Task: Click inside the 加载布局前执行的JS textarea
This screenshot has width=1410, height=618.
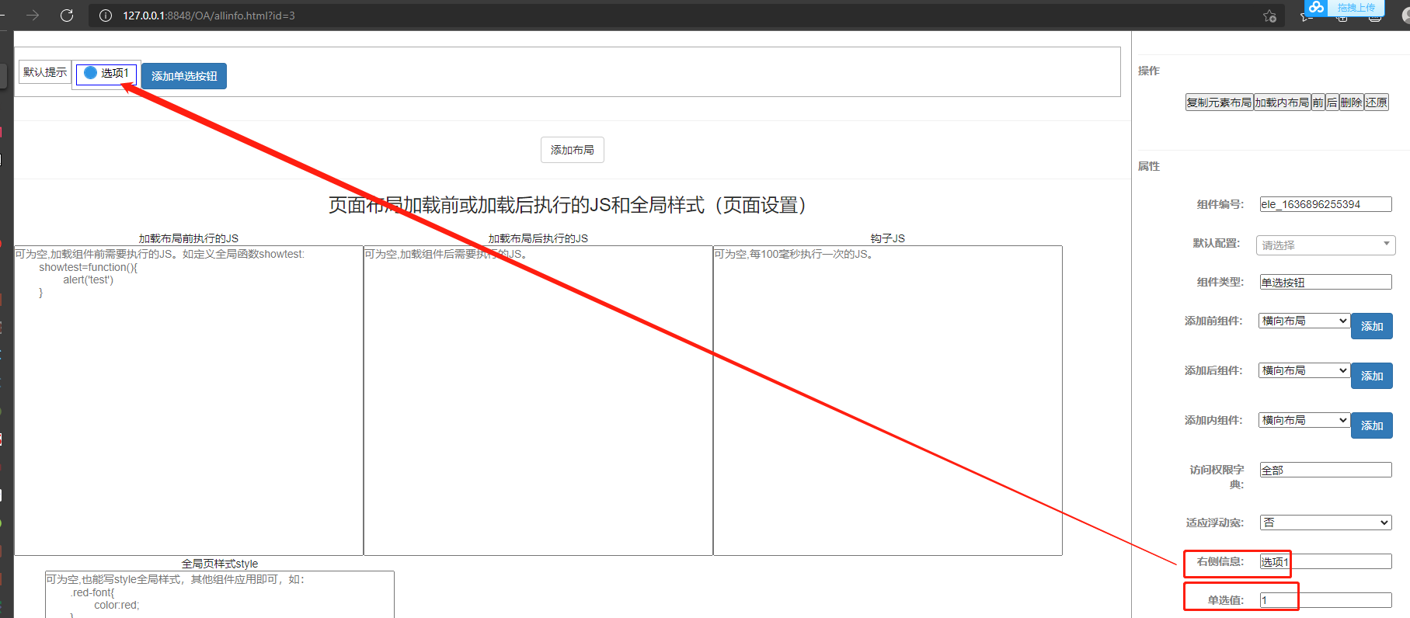Action: click(x=189, y=401)
